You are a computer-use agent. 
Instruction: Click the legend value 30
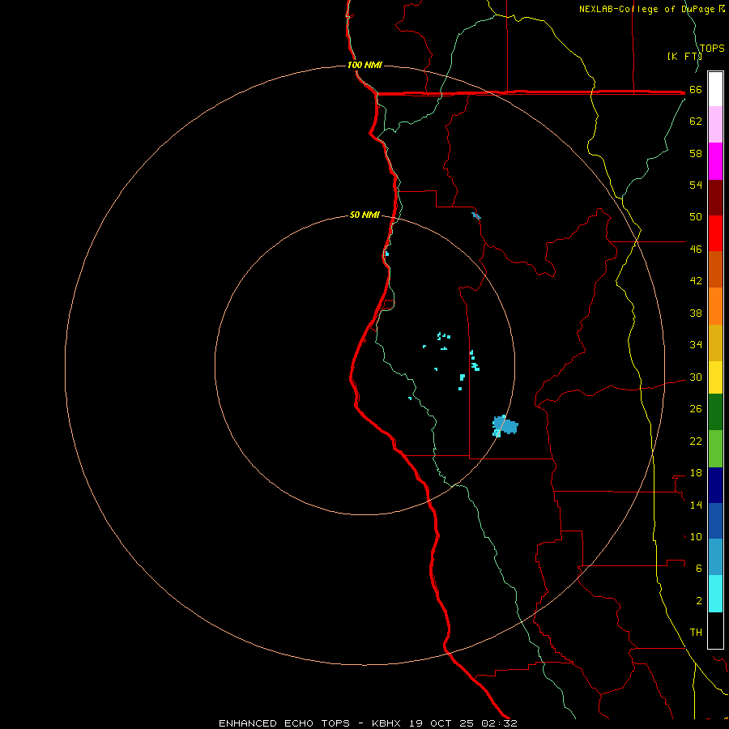[696, 377]
